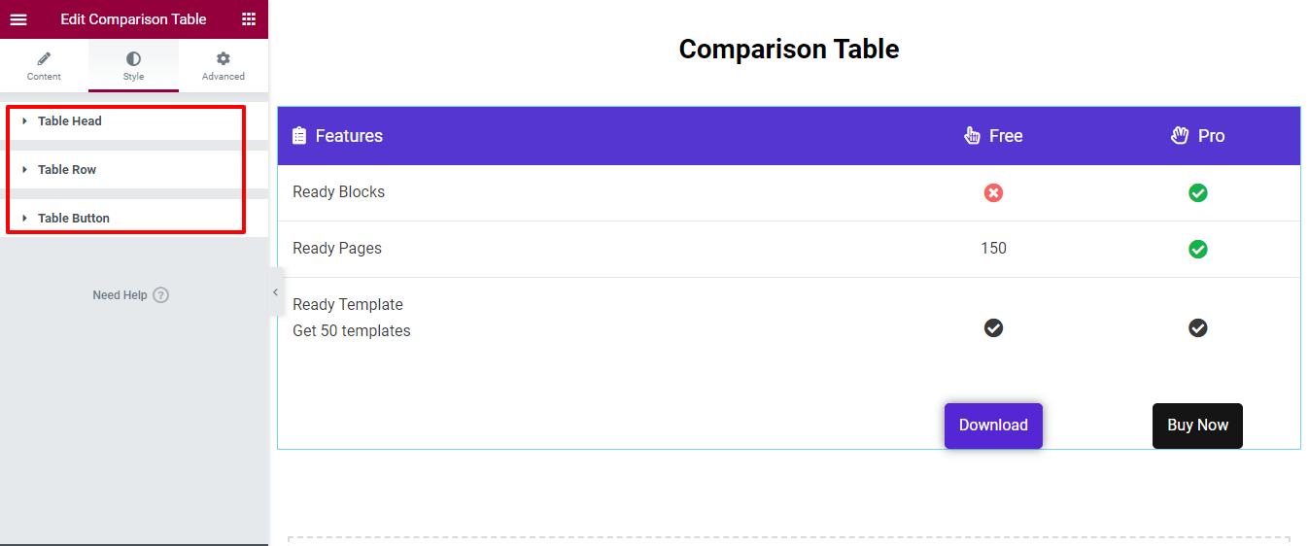Expand the Table Row section
This screenshot has height=546, width=1309.
[66, 170]
